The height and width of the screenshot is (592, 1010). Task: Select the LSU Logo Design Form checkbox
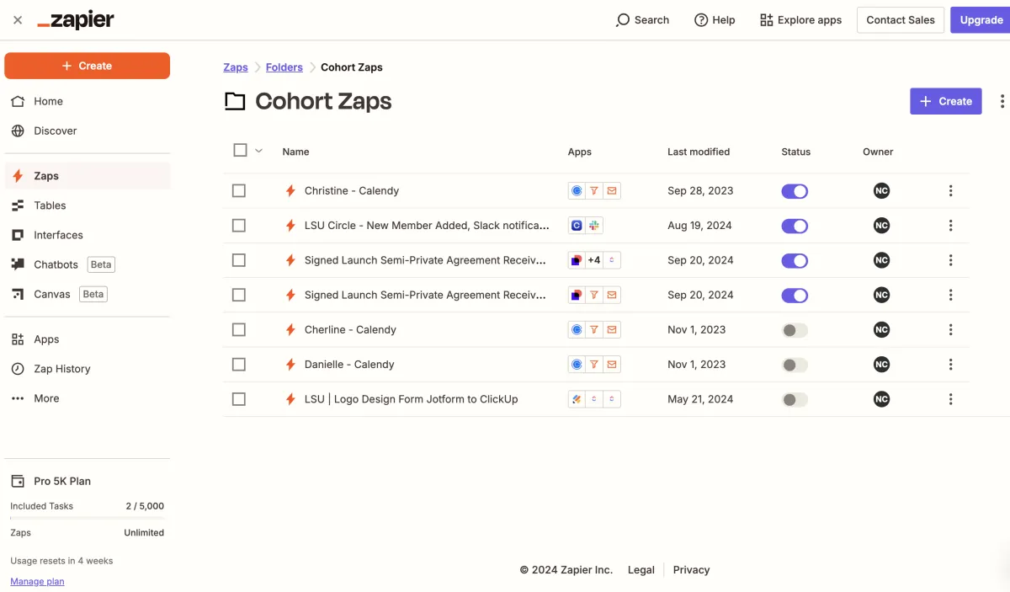coord(239,399)
